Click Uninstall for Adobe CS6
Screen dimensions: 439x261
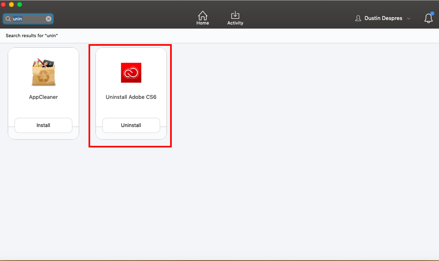[x=131, y=125]
